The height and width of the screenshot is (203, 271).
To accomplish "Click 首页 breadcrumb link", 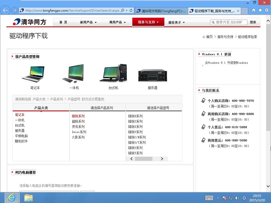I will click(x=210, y=37).
